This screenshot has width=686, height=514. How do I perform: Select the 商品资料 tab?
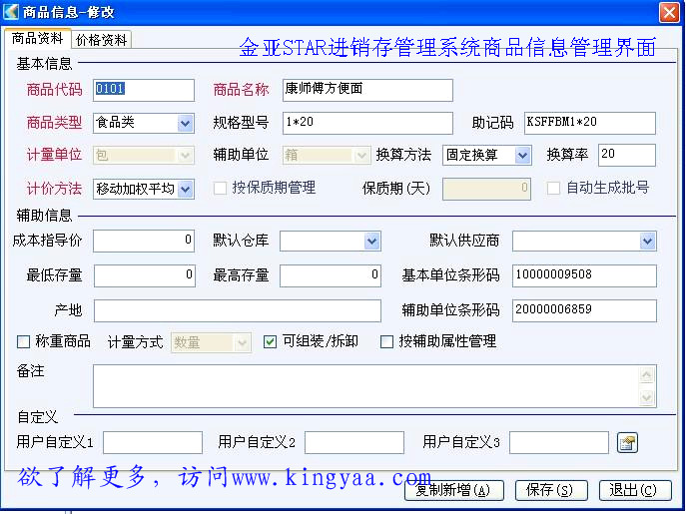click(37, 39)
